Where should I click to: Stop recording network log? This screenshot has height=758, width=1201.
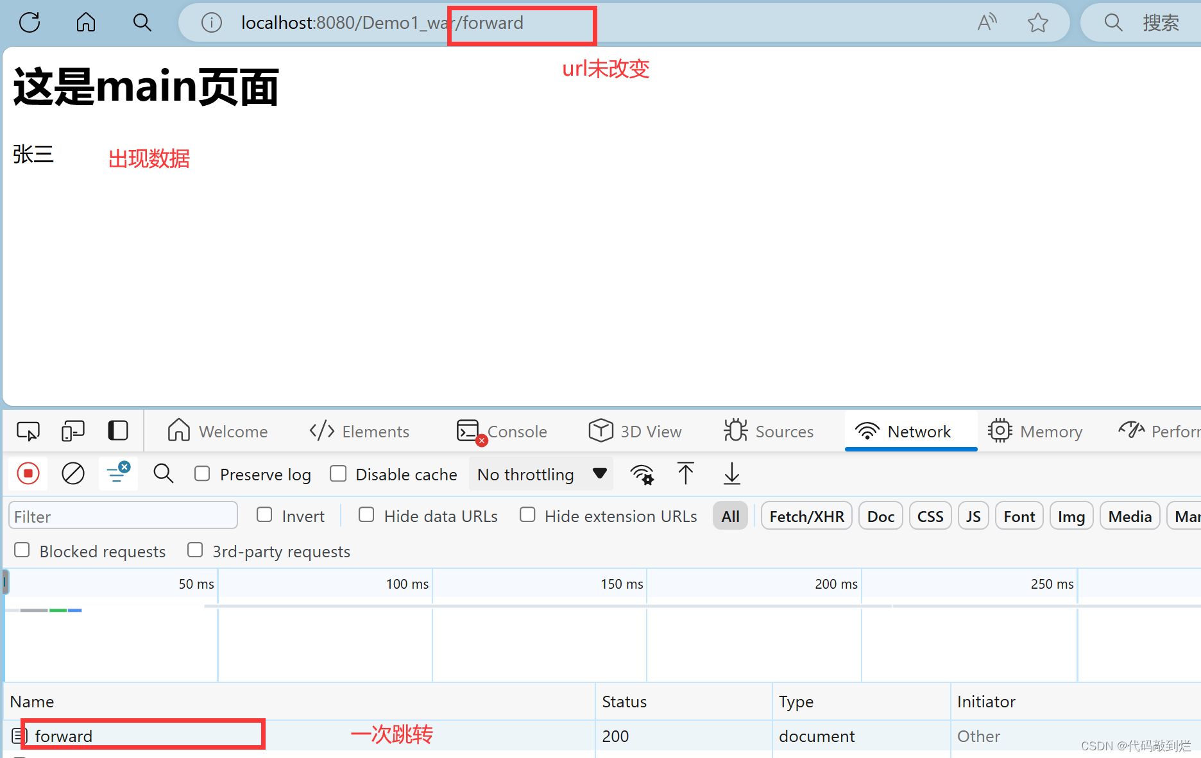point(28,474)
